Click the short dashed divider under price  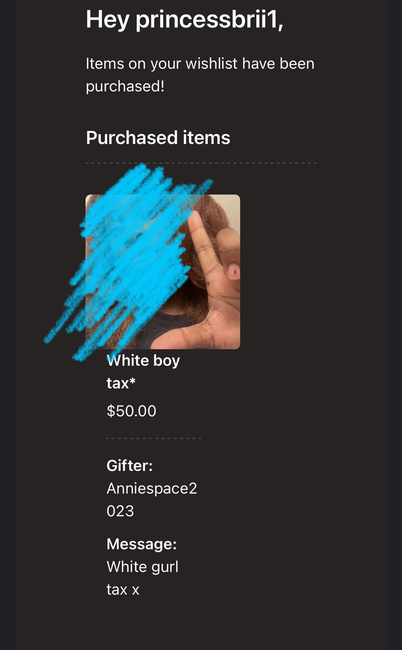pos(154,438)
